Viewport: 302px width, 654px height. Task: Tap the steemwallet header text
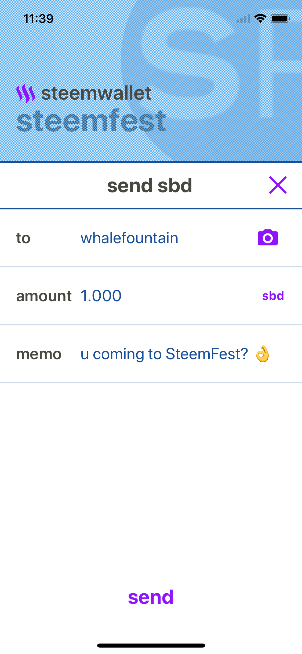click(x=96, y=93)
